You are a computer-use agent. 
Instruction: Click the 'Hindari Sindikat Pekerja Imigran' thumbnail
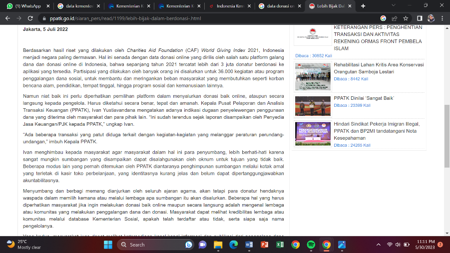(x=312, y=135)
